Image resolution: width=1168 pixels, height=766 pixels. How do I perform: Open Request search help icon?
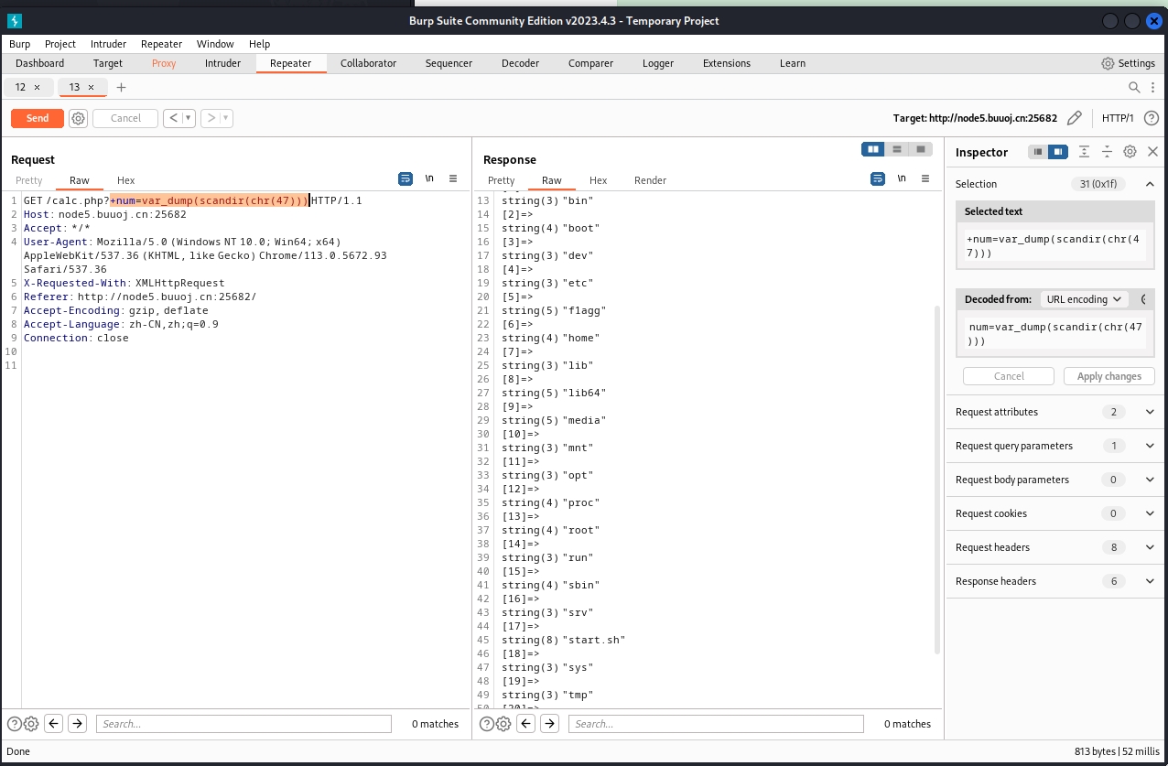point(14,724)
